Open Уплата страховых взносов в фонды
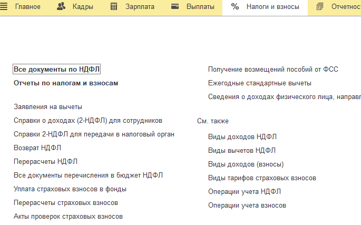 (x=70, y=189)
